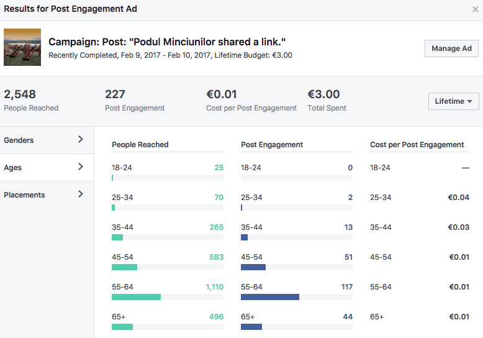Expand the Placements breakdown chevron
This screenshot has height=338, width=483.
click(80, 194)
